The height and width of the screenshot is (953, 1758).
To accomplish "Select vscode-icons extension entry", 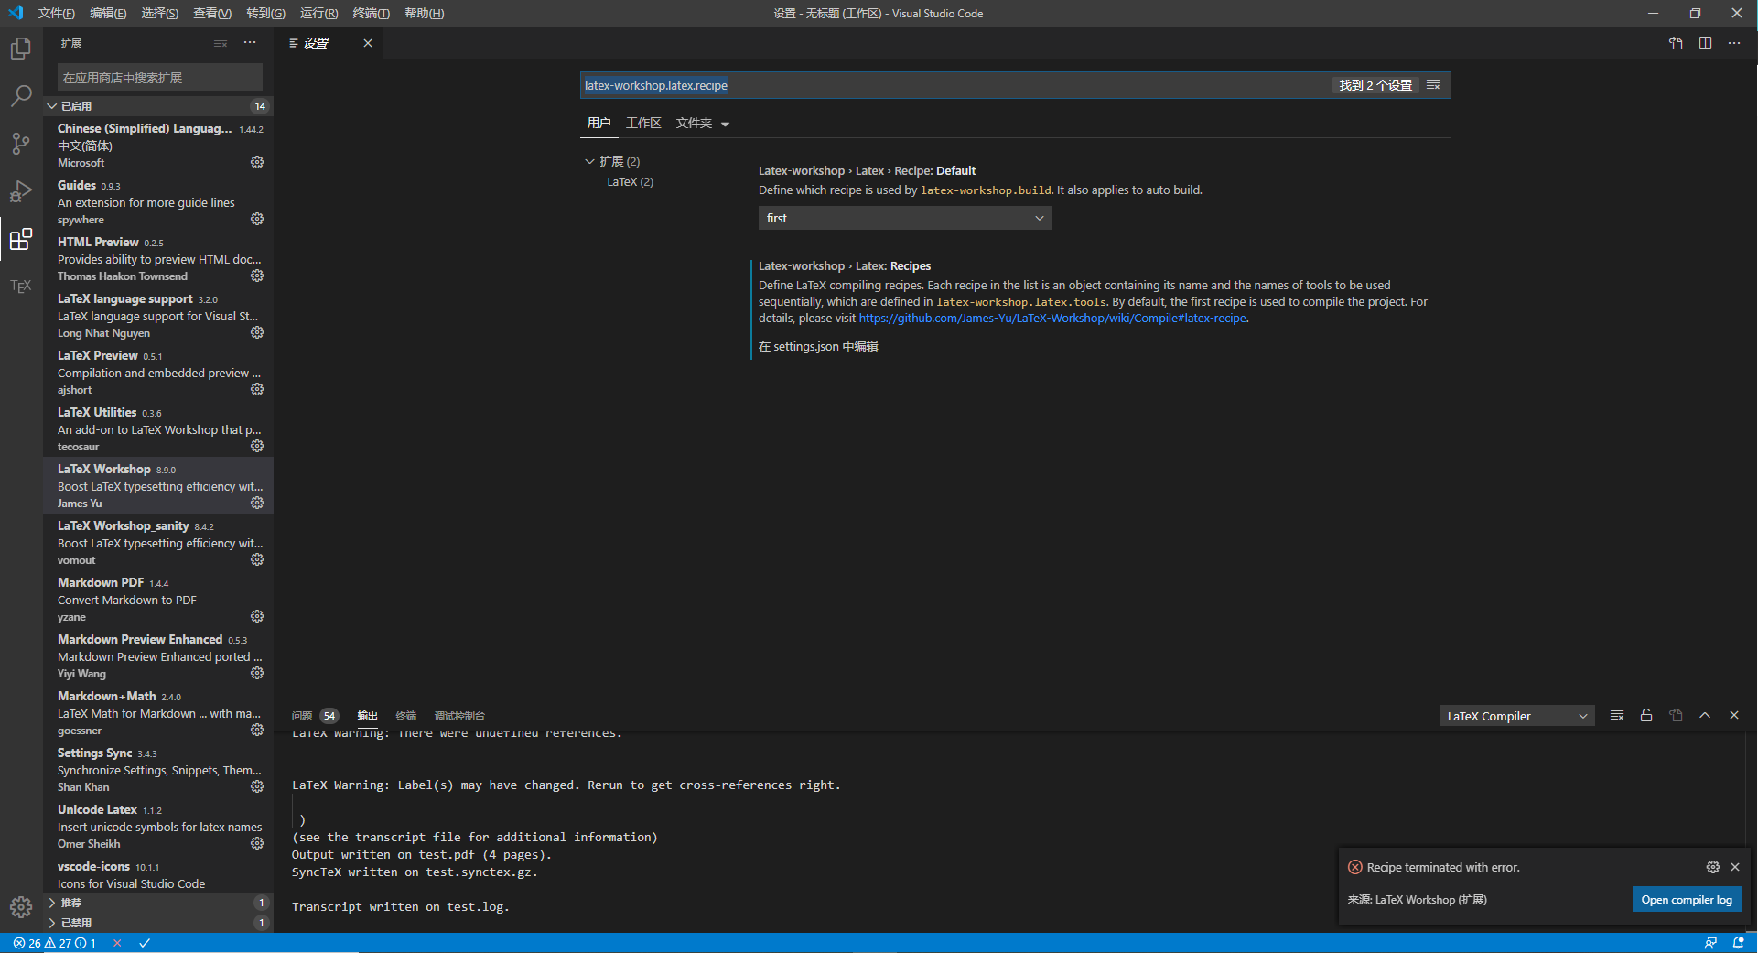I will point(158,873).
